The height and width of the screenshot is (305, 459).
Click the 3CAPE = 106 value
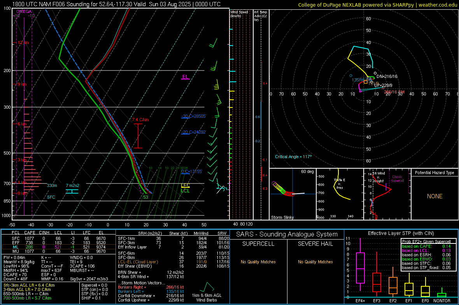coord(82,266)
